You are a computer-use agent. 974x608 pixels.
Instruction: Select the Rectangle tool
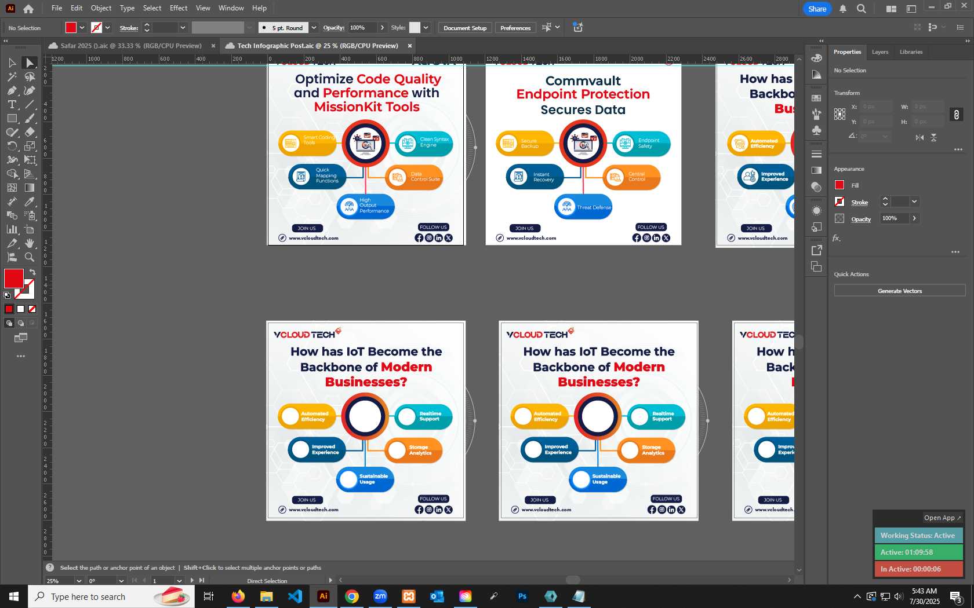12,118
